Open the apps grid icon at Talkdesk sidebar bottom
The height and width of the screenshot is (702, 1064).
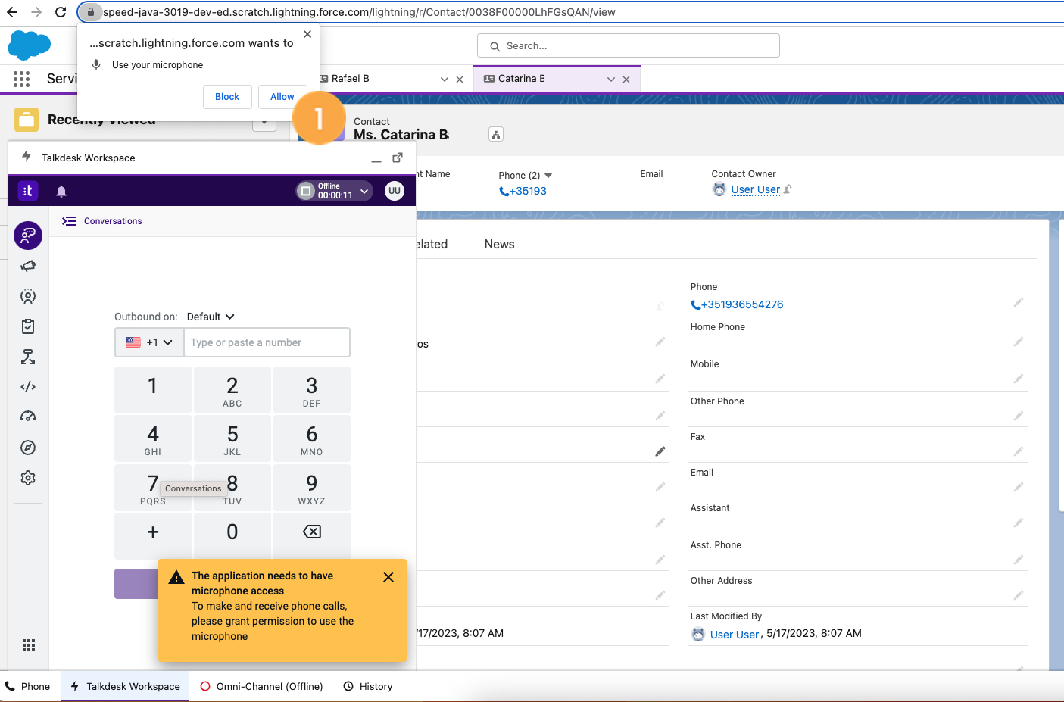coord(29,645)
